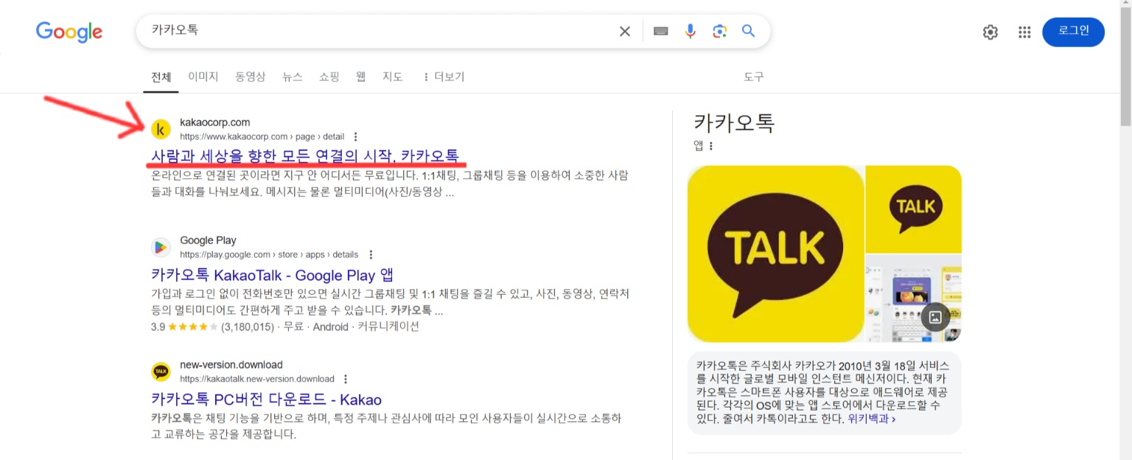This screenshot has height=460, width=1132.
Task: Open the small TALK logo thumbnail
Action: pos(914,209)
